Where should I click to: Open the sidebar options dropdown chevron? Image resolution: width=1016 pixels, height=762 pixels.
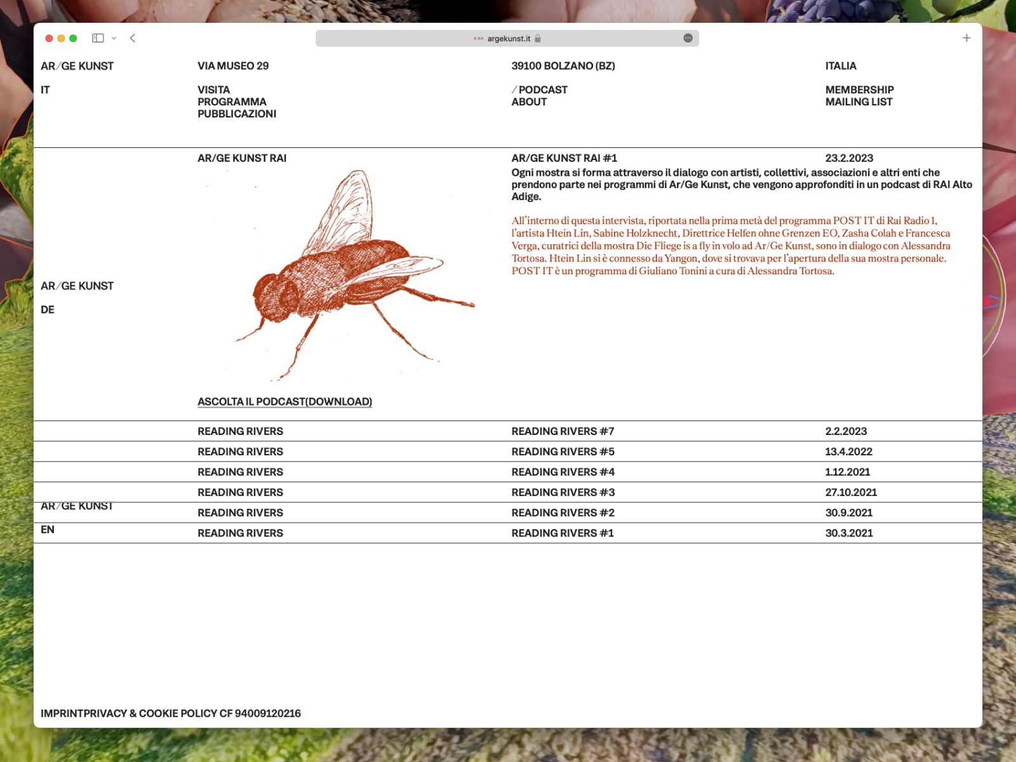click(114, 38)
